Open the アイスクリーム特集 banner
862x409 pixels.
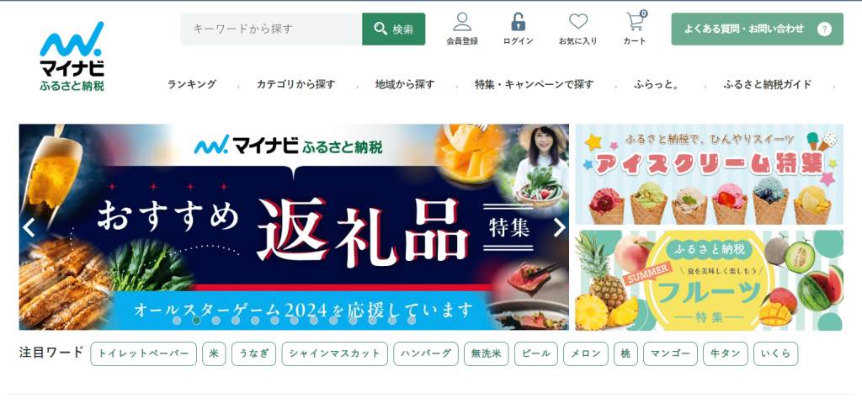709,173
